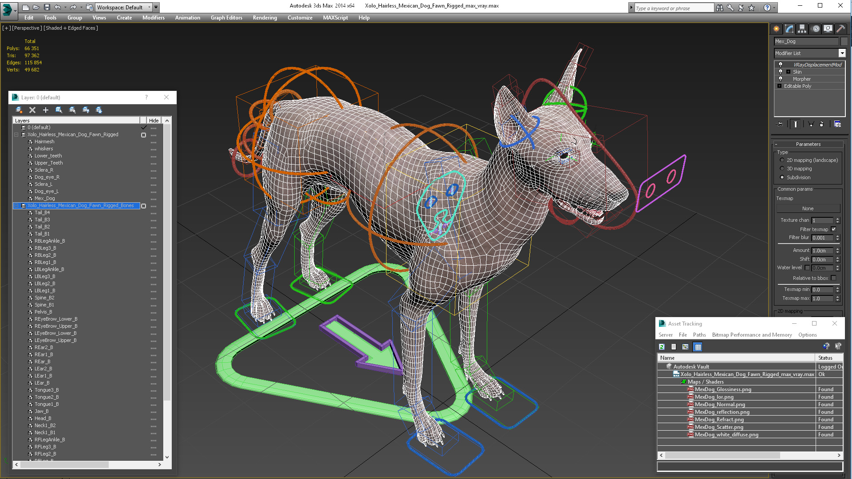The image size is (852, 479).
Task: Toggle Morpher modifier lightbulb on/off
Action: (781, 79)
